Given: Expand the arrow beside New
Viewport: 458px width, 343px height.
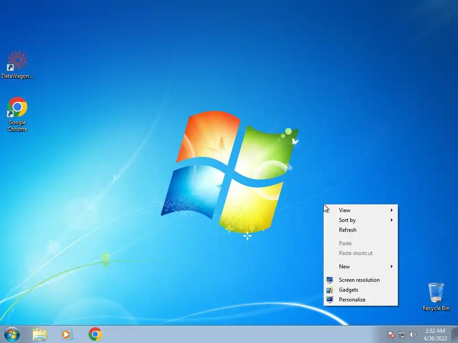Looking at the screenshot, I should point(392,267).
